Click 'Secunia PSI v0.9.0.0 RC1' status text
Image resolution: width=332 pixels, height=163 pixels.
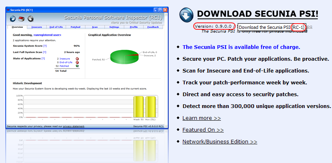pyautogui.click(x=148, y=126)
